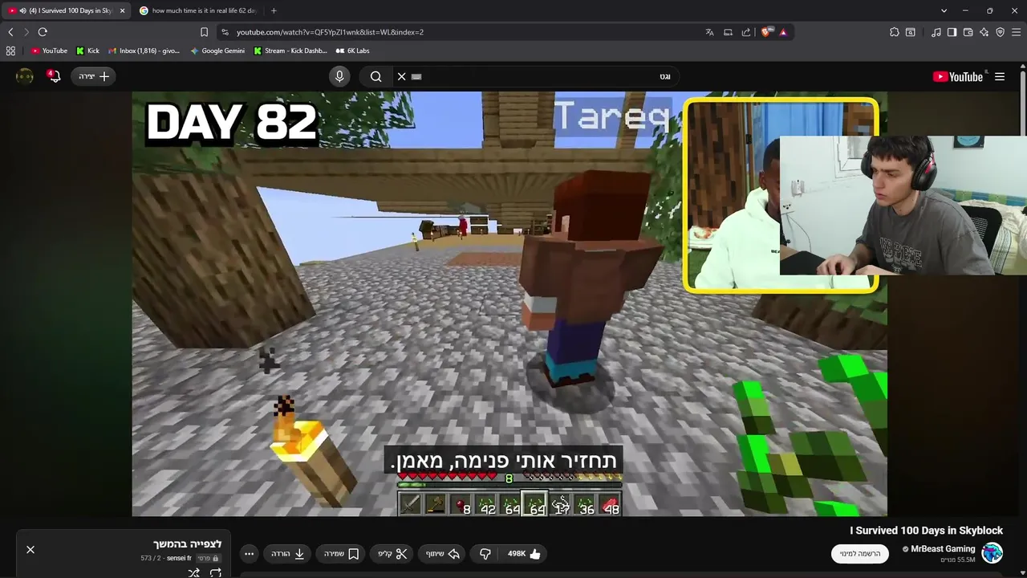This screenshot has height=578, width=1027.
Task: Open the Create (יצירה) button
Action: click(94, 76)
